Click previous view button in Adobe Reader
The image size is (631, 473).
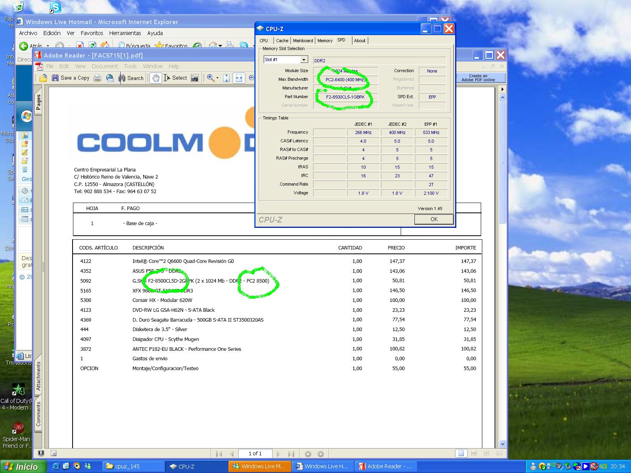308,454
